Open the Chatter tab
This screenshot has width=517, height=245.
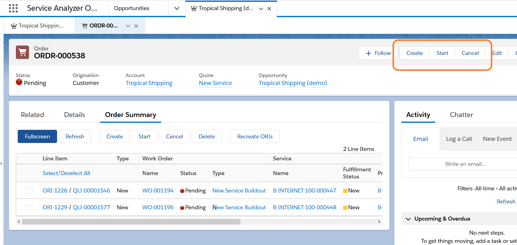(461, 115)
